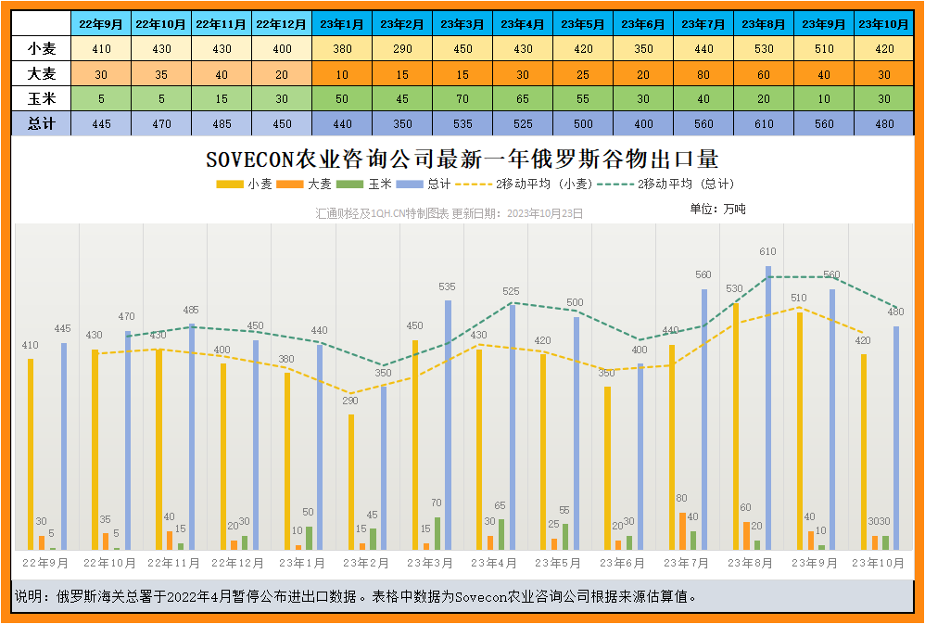Select the 小麦 row header in the table
This screenshot has height=624, width=925.
click(x=40, y=47)
